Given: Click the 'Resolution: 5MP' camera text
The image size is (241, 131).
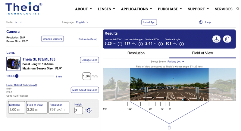Looking at the screenshot, I should coord(16,37).
